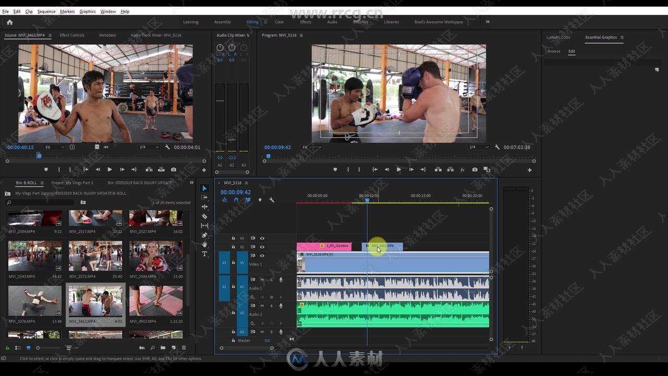Screen dimensions: 668x376
Task: Play sequence in Program monitor
Action: point(399,169)
